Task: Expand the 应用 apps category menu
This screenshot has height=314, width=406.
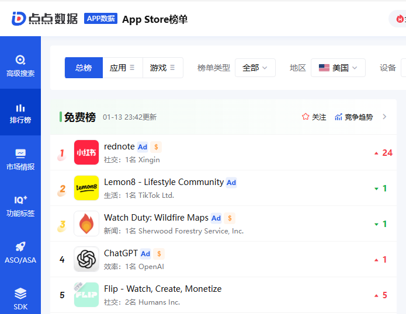Action: pos(122,68)
